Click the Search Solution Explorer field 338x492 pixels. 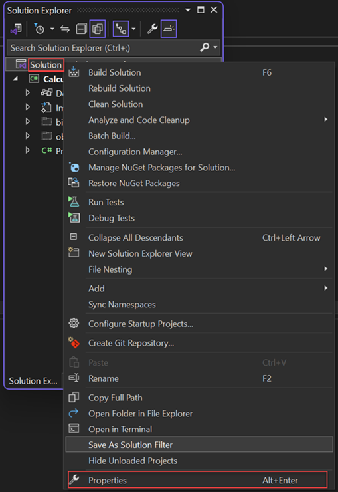(104, 48)
